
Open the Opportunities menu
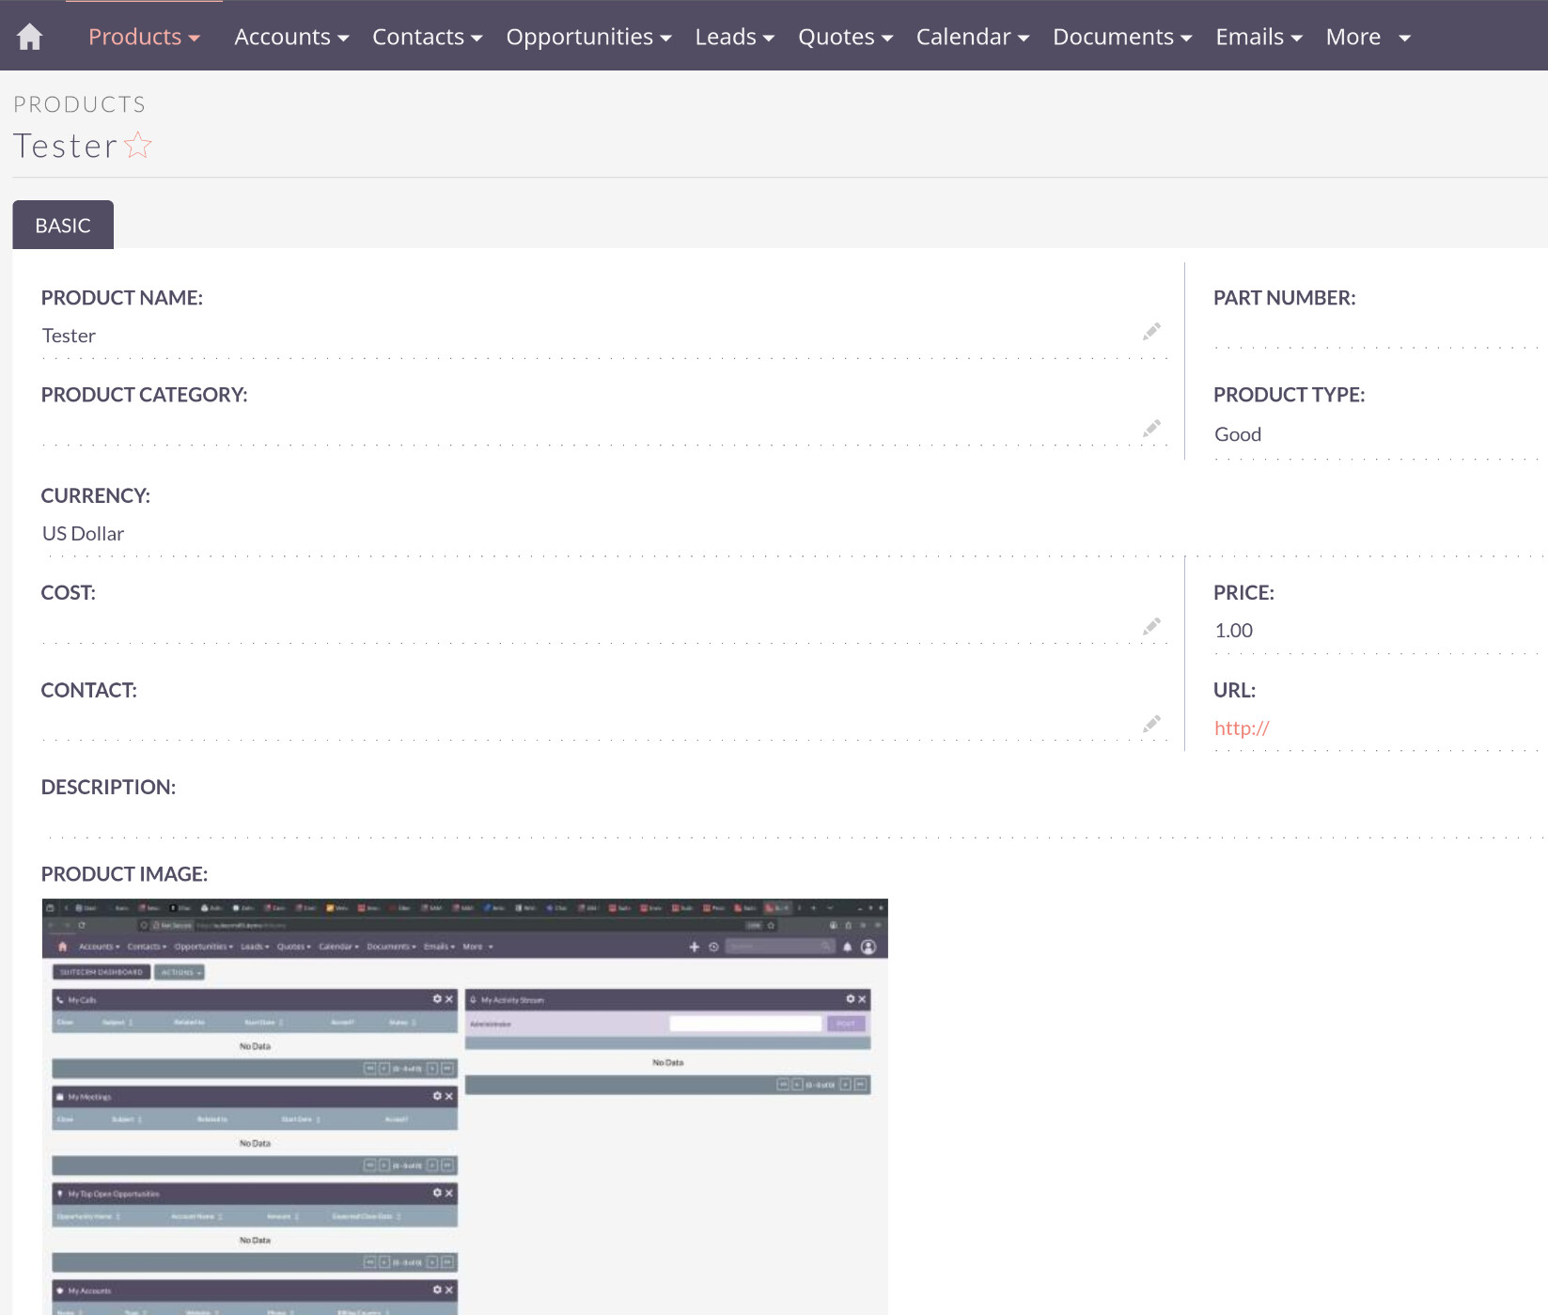coord(588,37)
